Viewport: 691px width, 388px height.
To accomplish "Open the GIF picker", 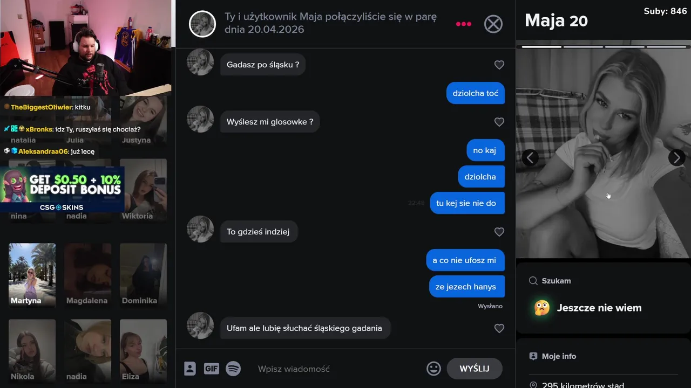I will pos(212,369).
